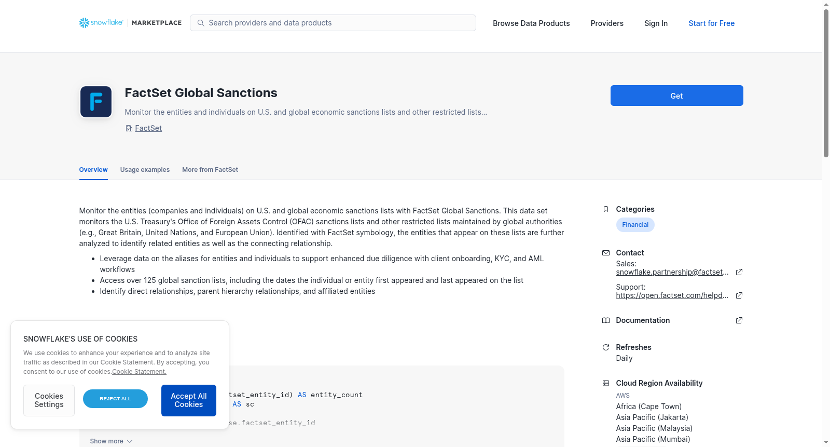830x447 pixels.
Task: Open Cookies Settings
Action: point(49,400)
